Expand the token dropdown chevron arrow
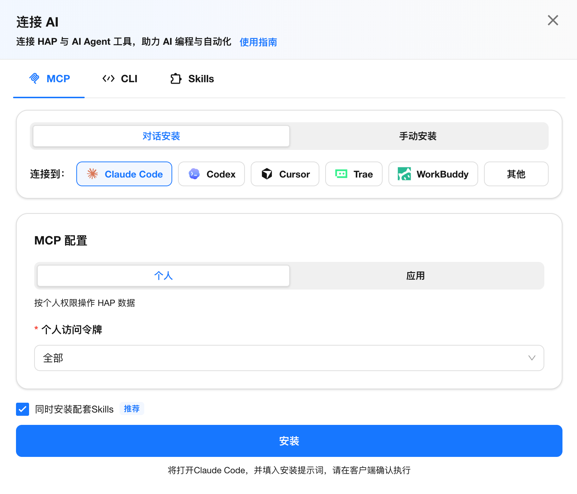577x494 pixels. [x=532, y=358]
